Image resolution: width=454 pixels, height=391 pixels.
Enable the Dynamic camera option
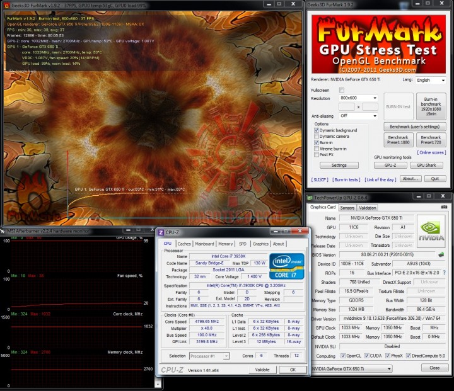point(317,136)
